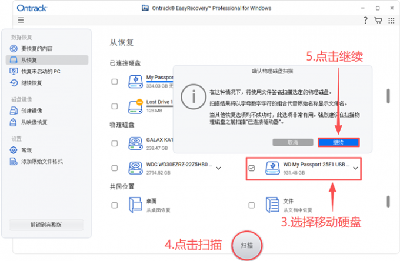Viewport: 400px width, 261px height.
Task: Click the Lost Drive 1 drive icon
Action: coord(135,106)
